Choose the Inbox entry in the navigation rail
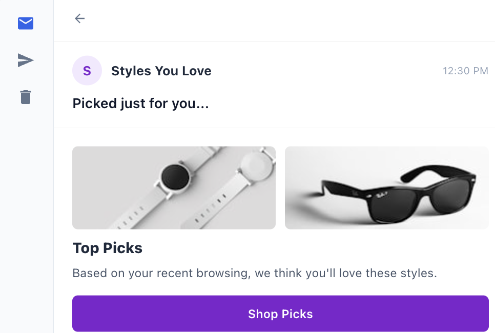This screenshot has width=495, height=333. (x=25, y=23)
